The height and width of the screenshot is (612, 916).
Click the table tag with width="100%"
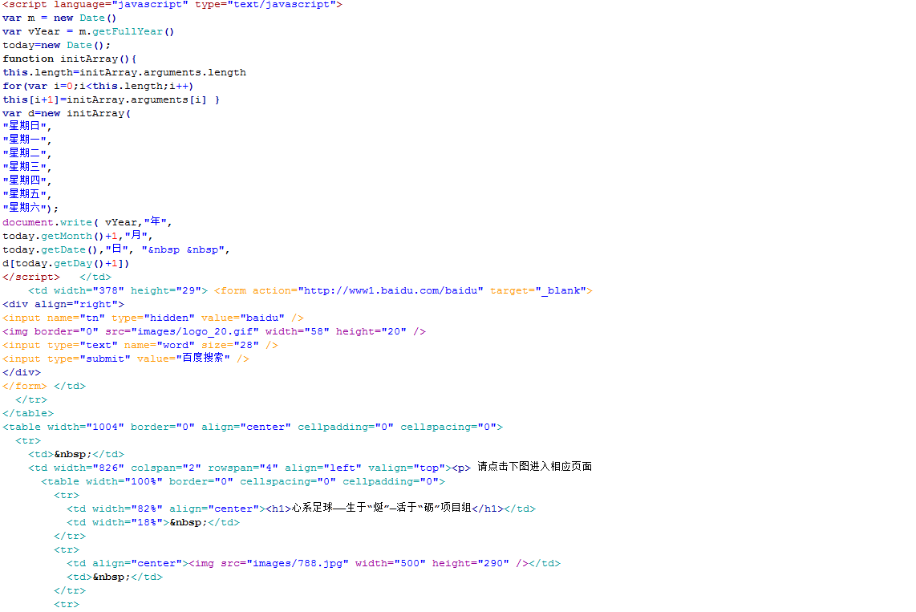pos(243,482)
